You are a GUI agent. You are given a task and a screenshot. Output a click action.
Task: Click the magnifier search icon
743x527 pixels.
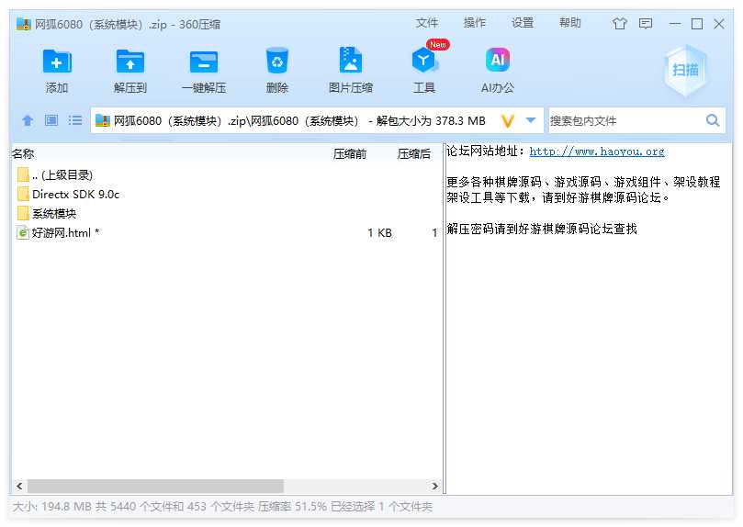(712, 120)
